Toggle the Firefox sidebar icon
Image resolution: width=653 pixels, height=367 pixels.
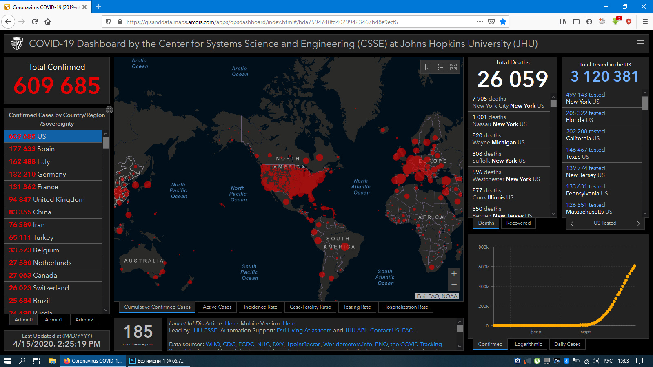coord(576,22)
